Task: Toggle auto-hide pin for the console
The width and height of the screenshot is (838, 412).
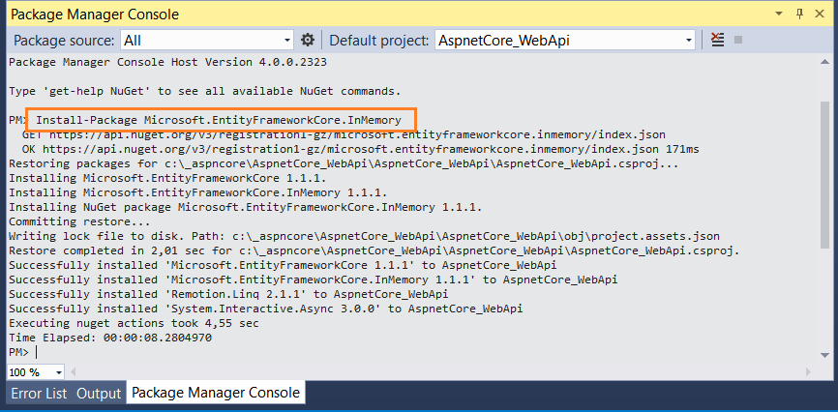Action: coord(799,14)
